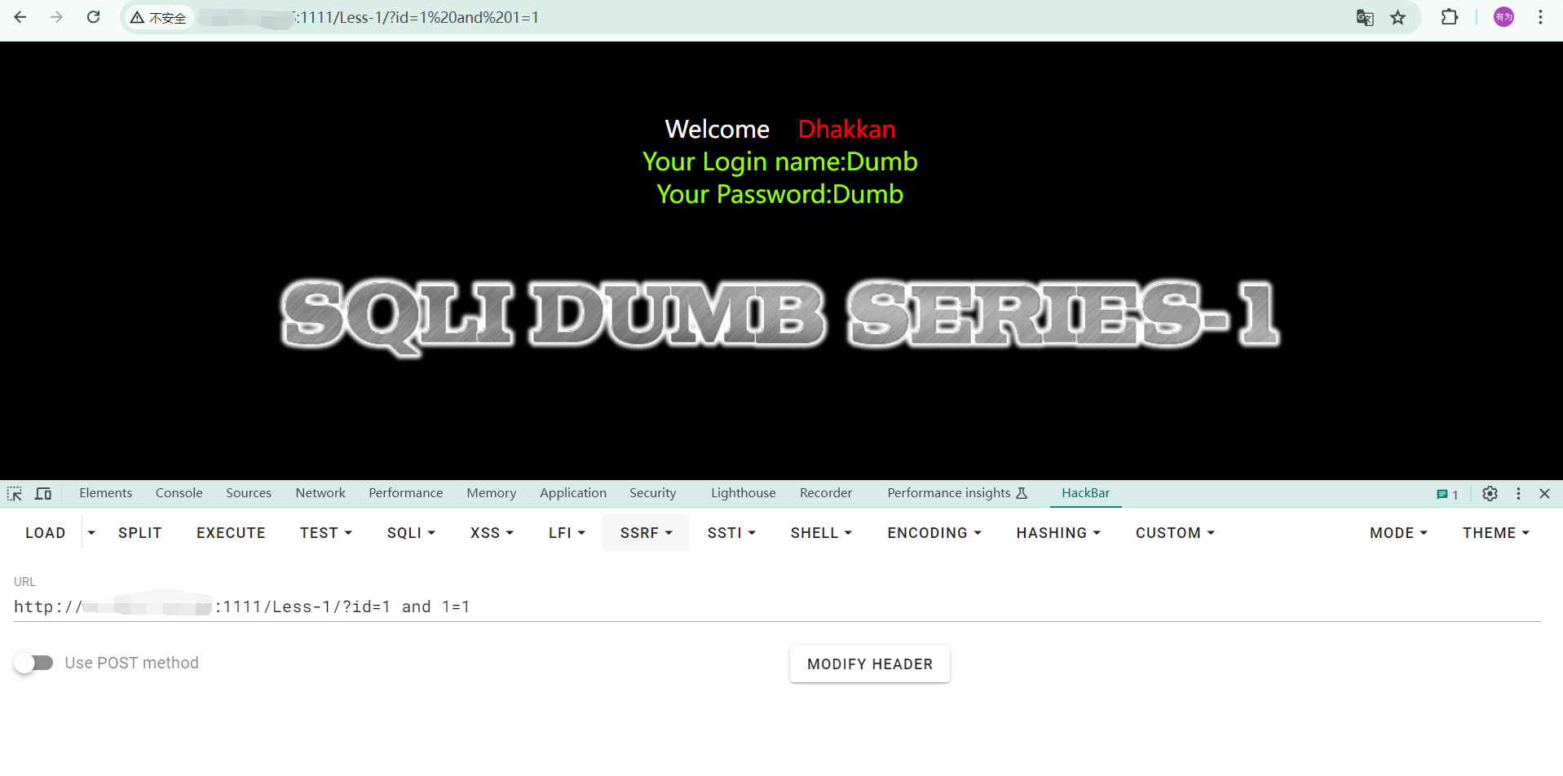Reload the current page

[94, 17]
